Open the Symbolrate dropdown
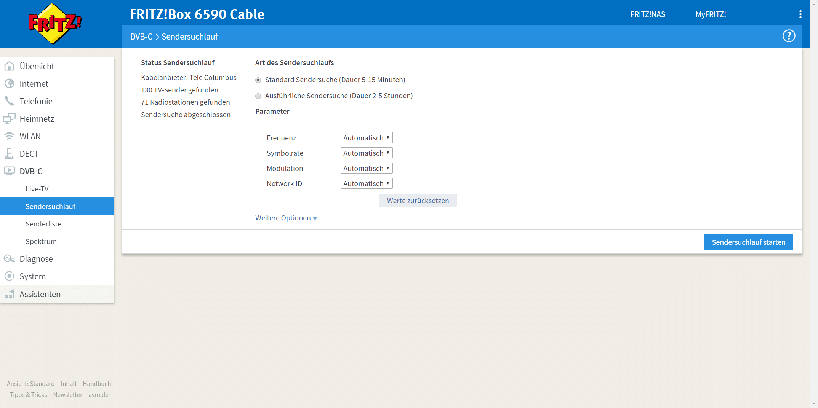The image size is (818, 408). [367, 153]
